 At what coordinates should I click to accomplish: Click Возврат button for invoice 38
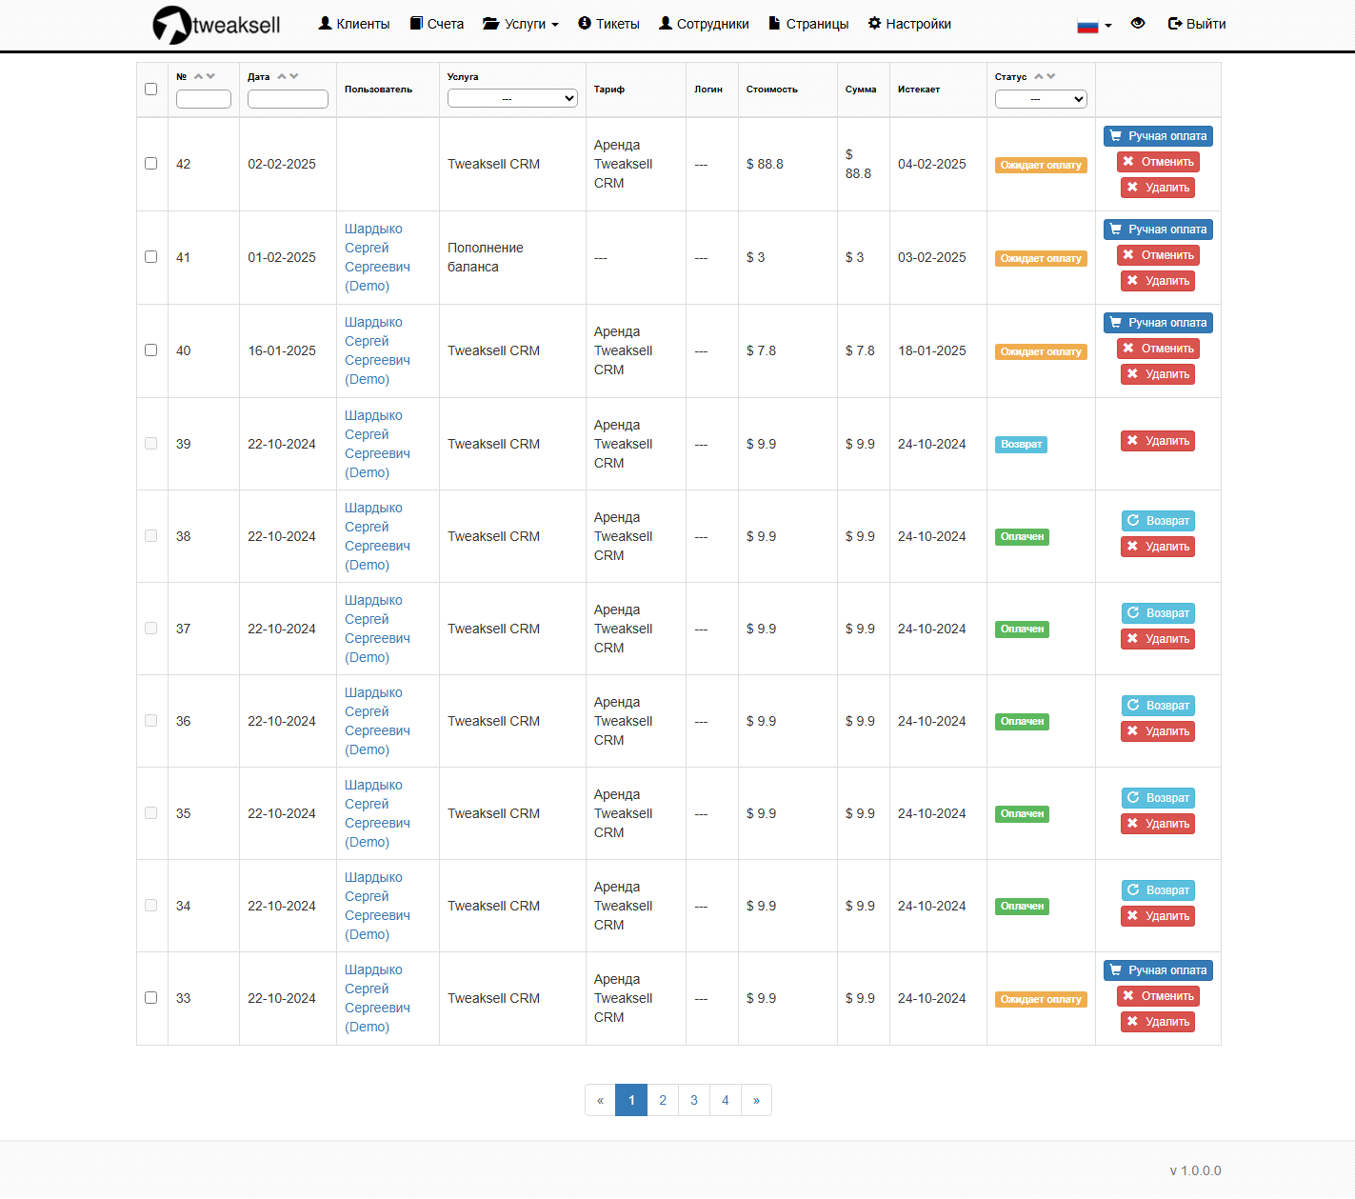coord(1158,521)
